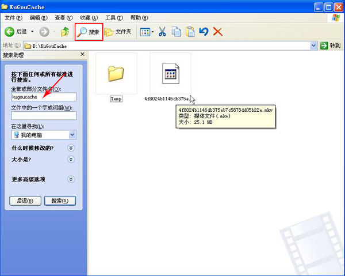Select the Temp folder icon
345x276 pixels.
click(x=116, y=73)
